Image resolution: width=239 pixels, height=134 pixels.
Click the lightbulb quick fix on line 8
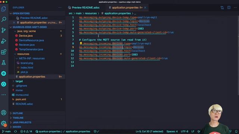(81, 44)
